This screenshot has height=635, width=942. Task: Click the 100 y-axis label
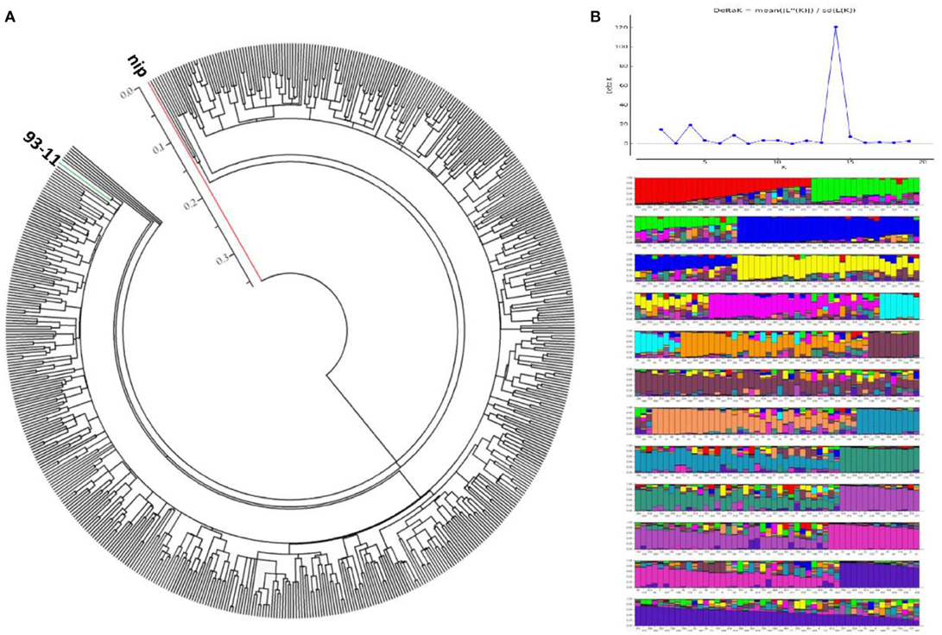point(621,47)
